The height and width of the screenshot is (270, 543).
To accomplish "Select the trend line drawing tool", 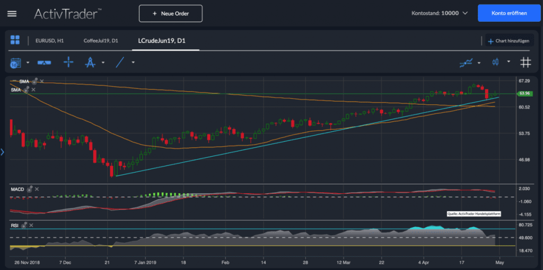I will point(120,62).
